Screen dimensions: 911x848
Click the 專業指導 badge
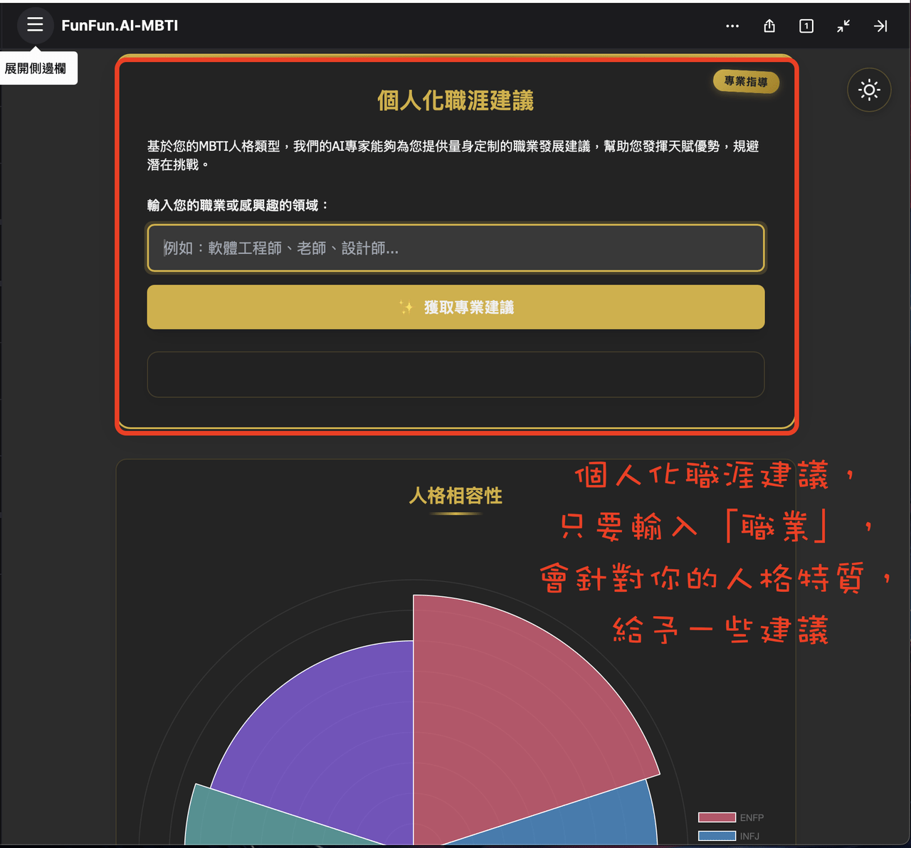746,82
